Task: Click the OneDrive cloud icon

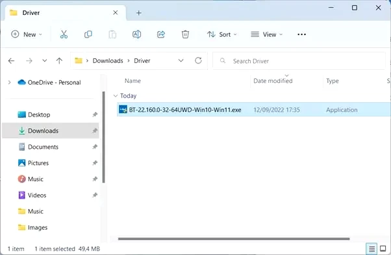Action: (21, 82)
